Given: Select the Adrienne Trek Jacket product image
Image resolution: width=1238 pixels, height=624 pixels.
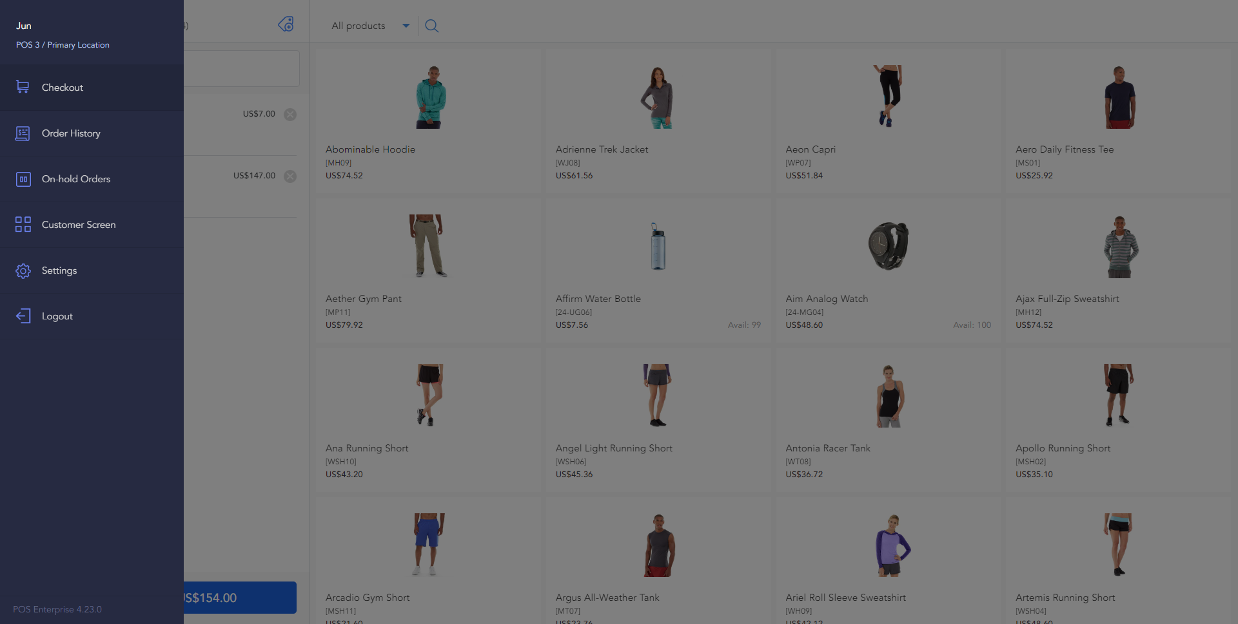Looking at the screenshot, I should pyautogui.click(x=658, y=97).
